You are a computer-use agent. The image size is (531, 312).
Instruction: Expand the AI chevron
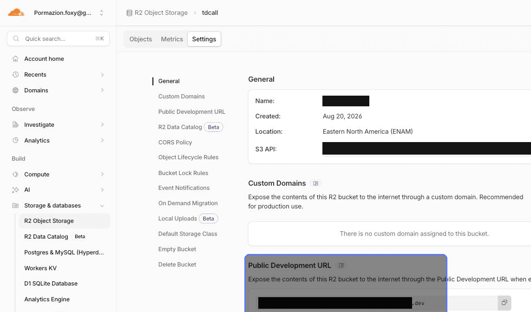[102, 190]
